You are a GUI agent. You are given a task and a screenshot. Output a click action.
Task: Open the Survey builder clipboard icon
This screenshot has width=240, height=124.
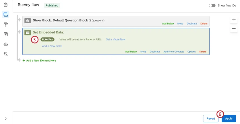coord(6,5)
